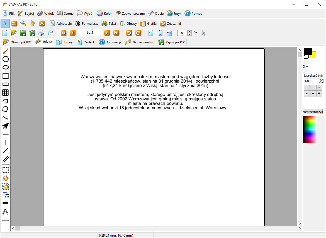Go to the next page
This screenshot has width=326, height=238.
click(x=107, y=33)
